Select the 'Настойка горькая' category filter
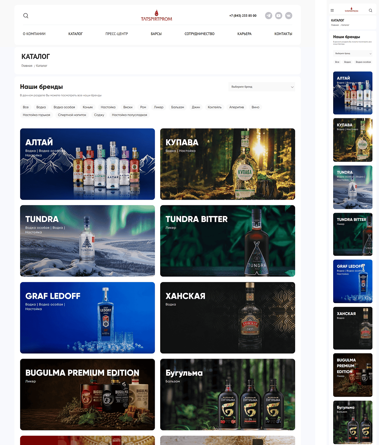This screenshot has height=445, width=379. tap(37, 115)
